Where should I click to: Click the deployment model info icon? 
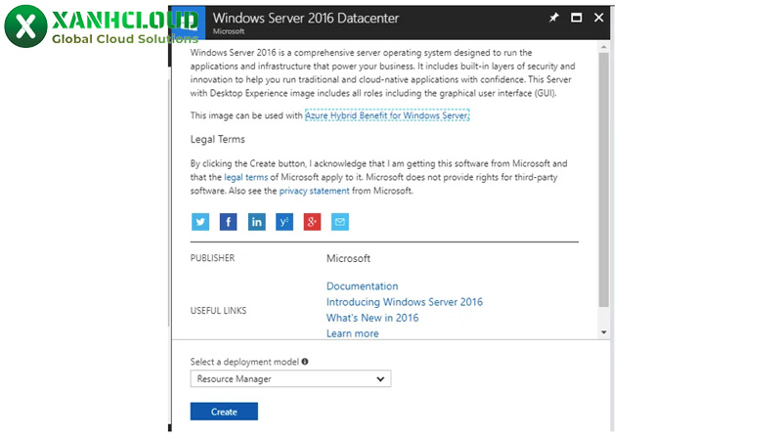click(x=305, y=361)
